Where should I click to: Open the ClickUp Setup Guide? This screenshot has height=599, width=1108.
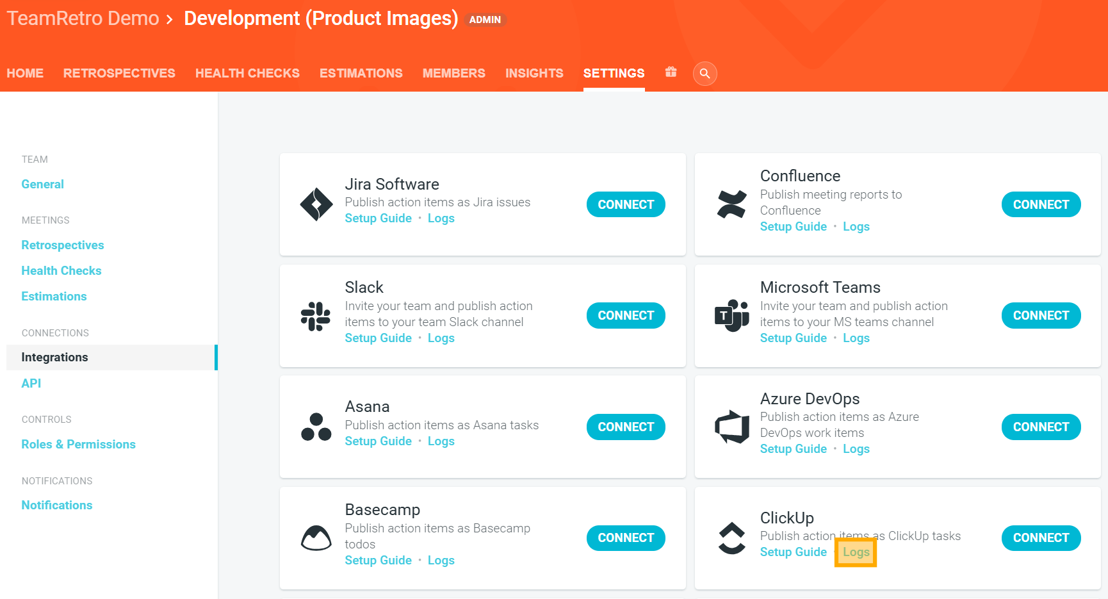pyautogui.click(x=794, y=552)
